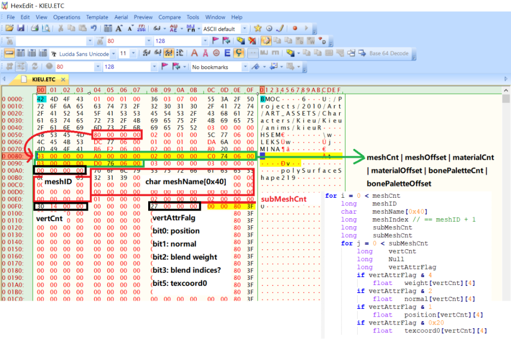Toggle the Ç control character display icon

pyautogui.click(x=238, y=53)
